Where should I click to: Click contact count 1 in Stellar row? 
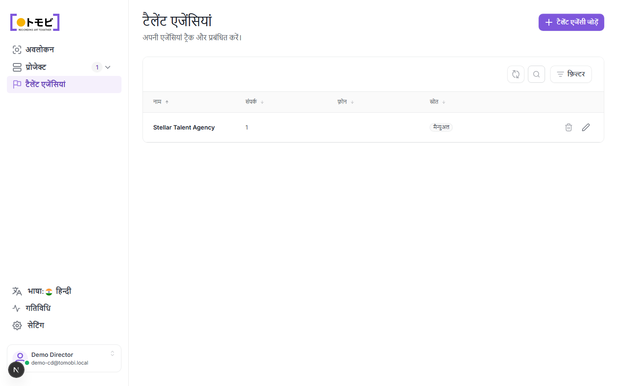pos(247,127)
